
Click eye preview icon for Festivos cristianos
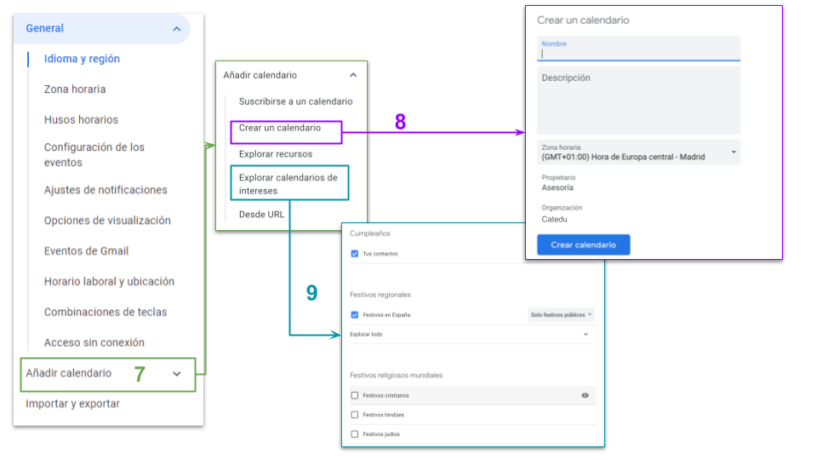(x=586, y=395)
